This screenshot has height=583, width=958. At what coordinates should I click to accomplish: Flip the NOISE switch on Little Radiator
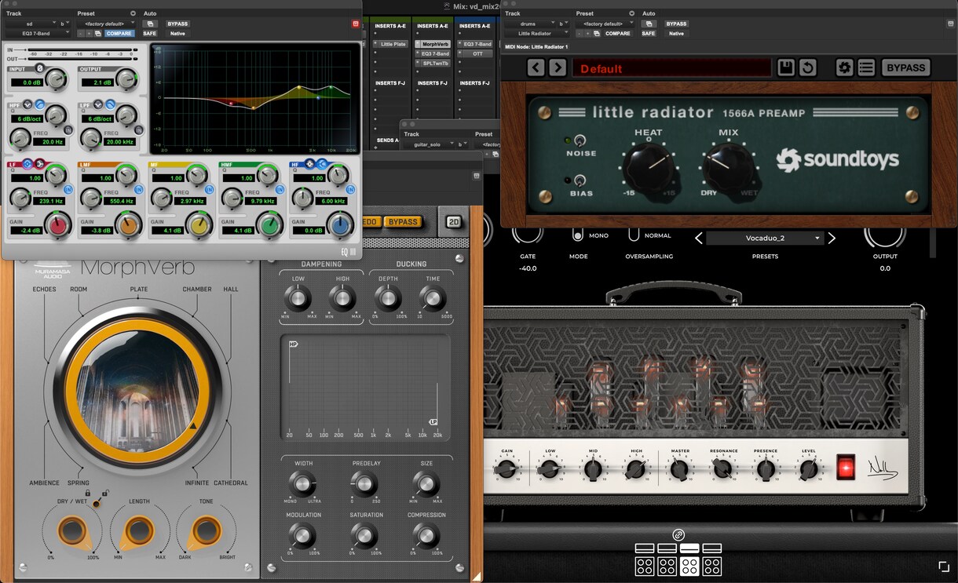coord(580,140)
